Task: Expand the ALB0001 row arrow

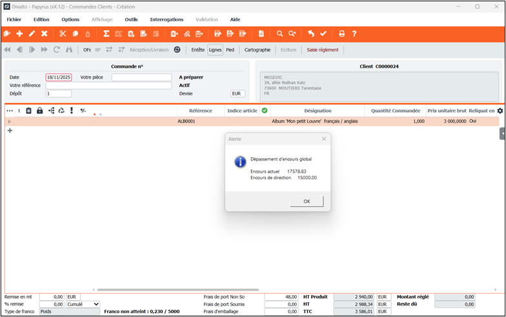Action: coord(9,121)
